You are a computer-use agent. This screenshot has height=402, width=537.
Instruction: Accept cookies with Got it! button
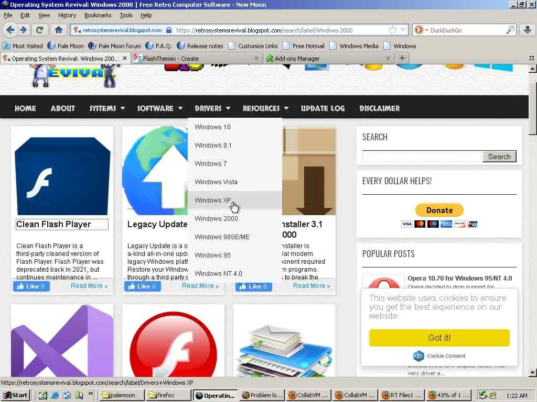[439, 338]
